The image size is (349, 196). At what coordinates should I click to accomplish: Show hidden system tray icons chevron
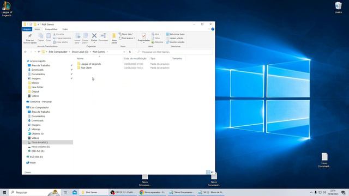click(x=311, y=192)
